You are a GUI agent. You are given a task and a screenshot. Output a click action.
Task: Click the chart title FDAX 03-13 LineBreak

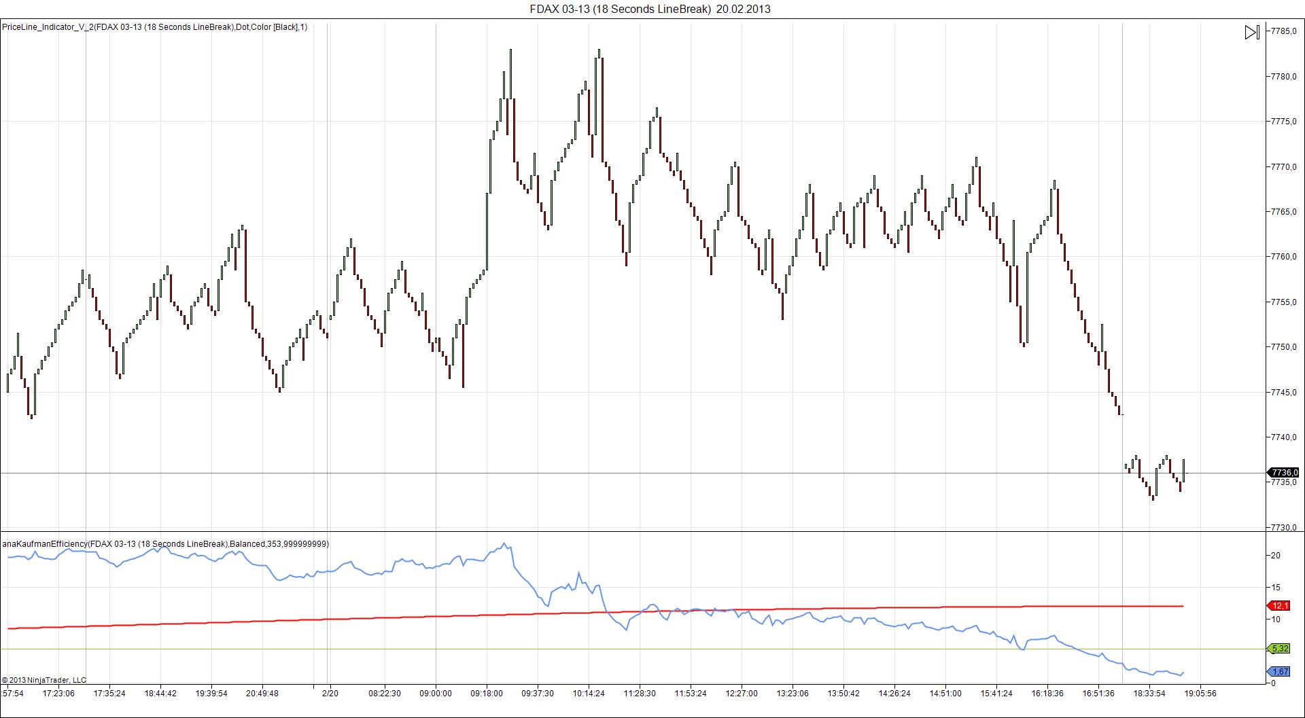650,9
